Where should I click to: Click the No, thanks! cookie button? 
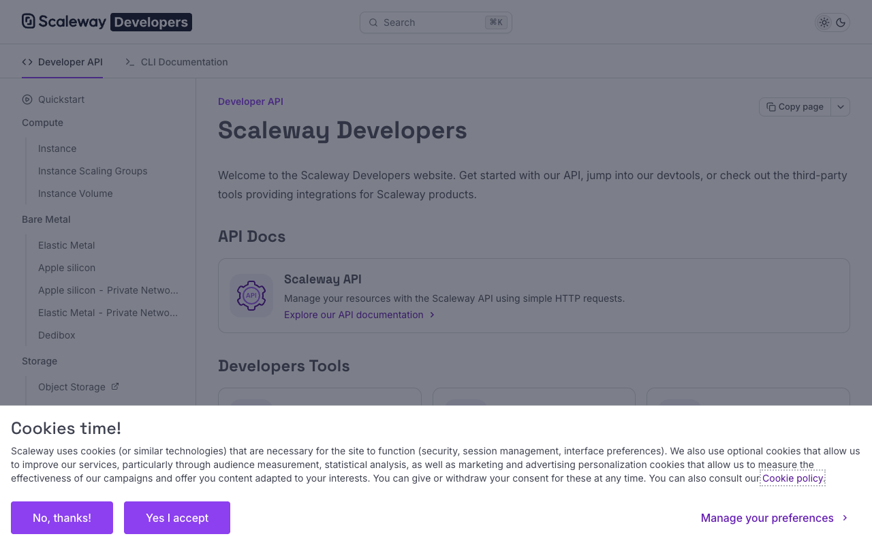click(62, 518)
